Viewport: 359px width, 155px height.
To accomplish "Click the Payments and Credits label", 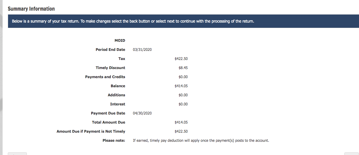I will [x=105, y=77].
